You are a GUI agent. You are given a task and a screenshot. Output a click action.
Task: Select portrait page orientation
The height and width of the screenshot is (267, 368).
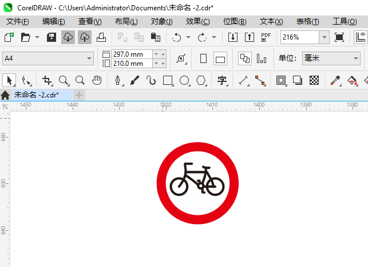point(204,58)
